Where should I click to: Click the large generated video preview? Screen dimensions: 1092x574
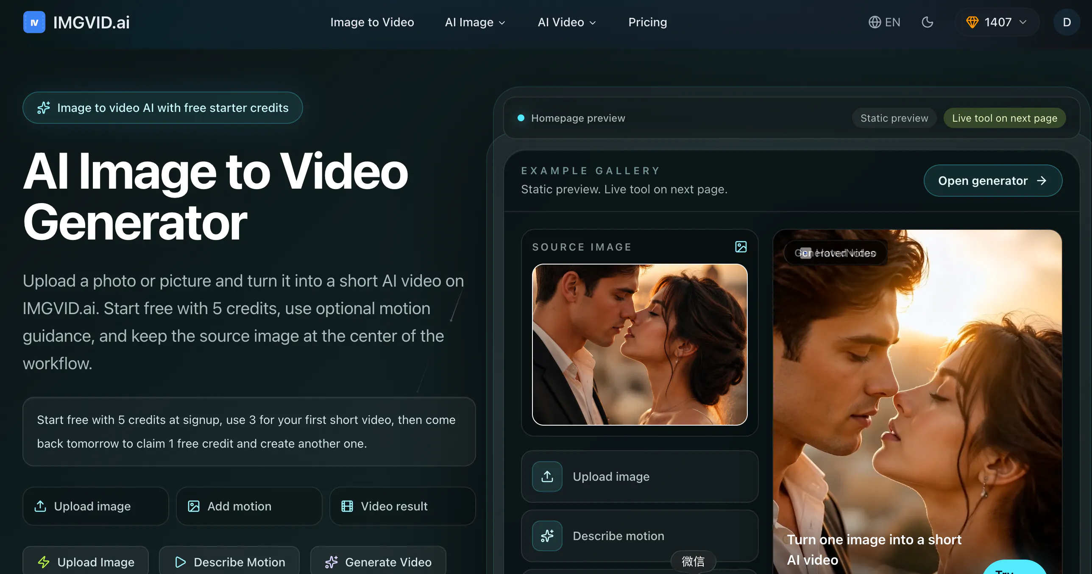click(x=917, y=402)
